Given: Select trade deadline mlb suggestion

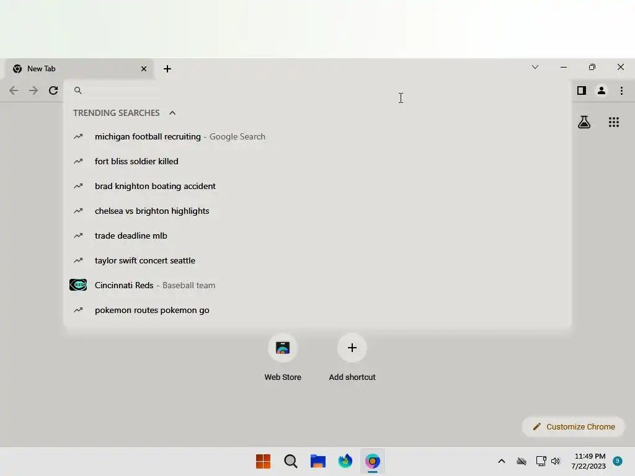Looking at the screenshot, I should (x=317, y=236).
